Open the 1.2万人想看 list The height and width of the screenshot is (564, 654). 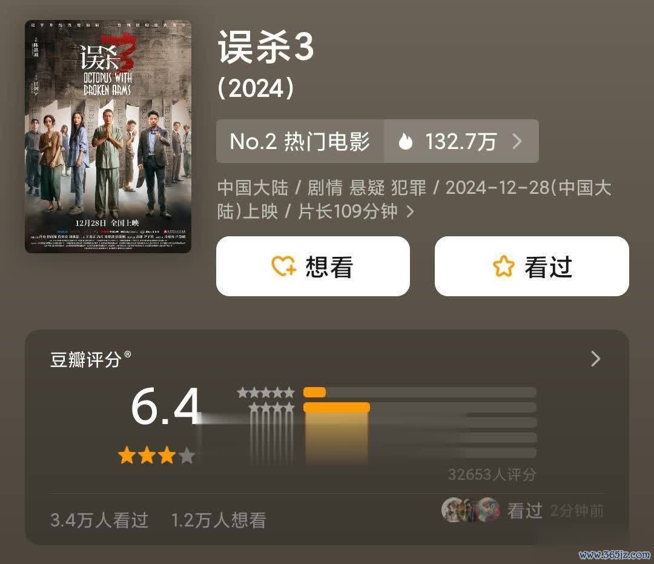(219, 520)
